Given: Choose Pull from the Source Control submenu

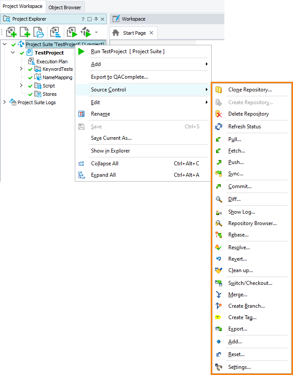Looking at the screenshot, I should point(235,139).
